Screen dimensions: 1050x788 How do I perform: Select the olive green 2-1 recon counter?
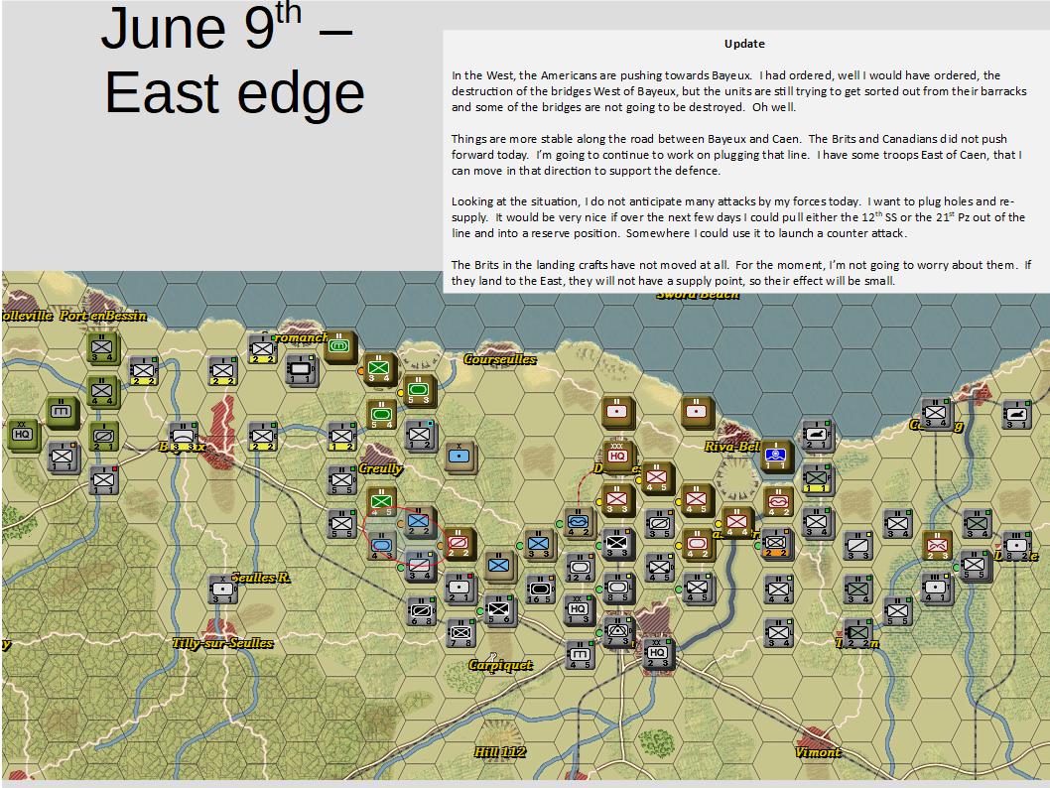104,437
